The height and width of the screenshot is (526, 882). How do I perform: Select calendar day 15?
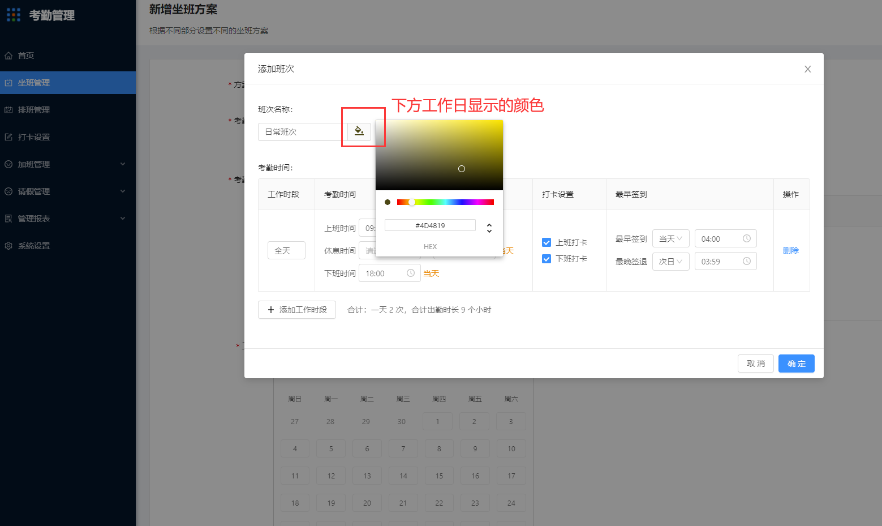coord(439,476)
